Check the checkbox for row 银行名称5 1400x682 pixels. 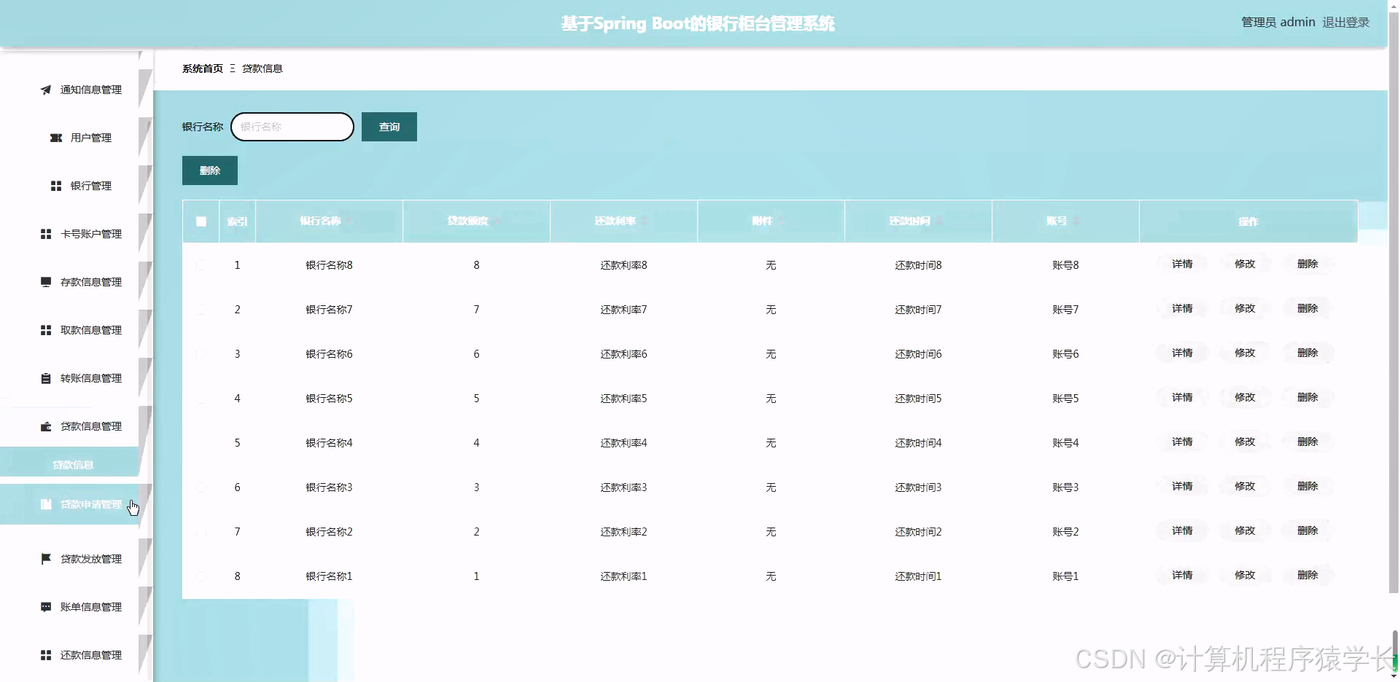[201, 399]
